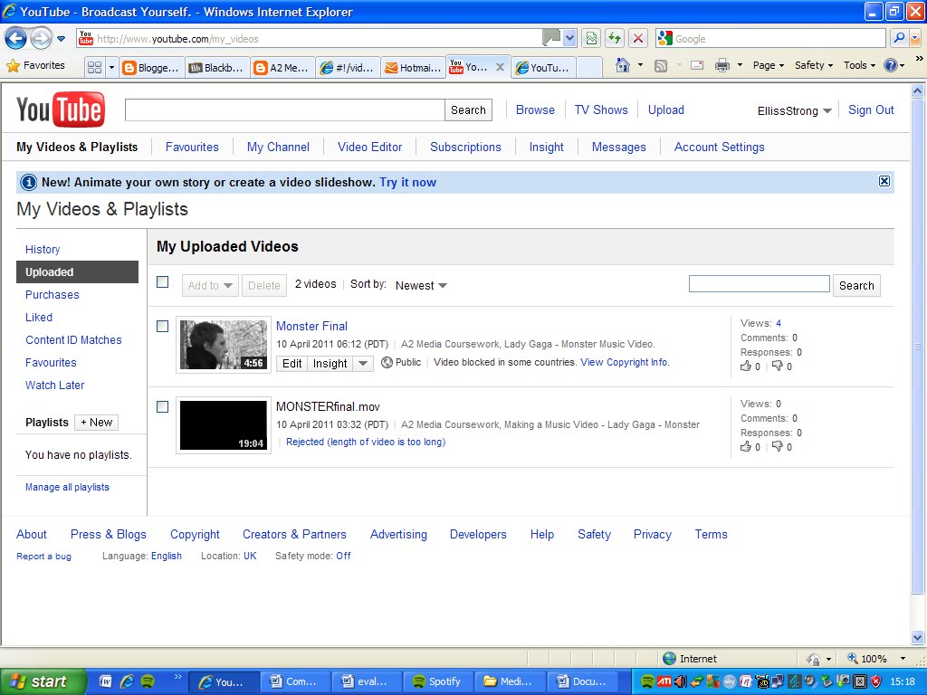927x695 pixels.
Task: Click thumbs down icon for Monster Final
Action: tap(778, 367)
